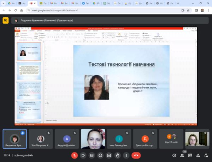Click the Андрій Долінін participant tile
The image size is (212, 162).
tap(67, 138)
